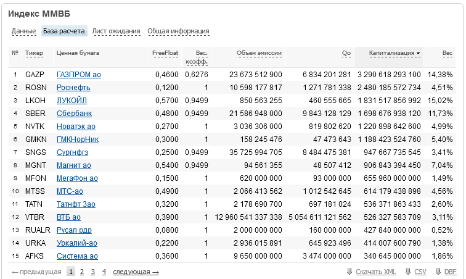Click the CSV download arrow icon
Viewport: 466px width, 279px height.
click(408, 272)
